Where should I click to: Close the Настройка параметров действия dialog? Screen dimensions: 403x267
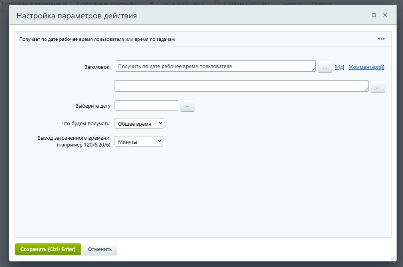coord(385,15)
